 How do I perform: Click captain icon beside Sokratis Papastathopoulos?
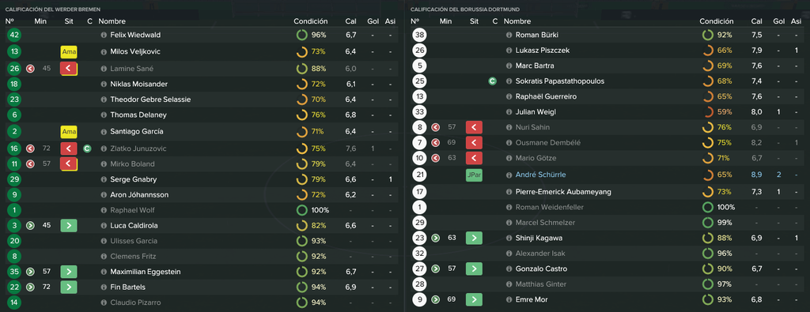pos(492,81)
